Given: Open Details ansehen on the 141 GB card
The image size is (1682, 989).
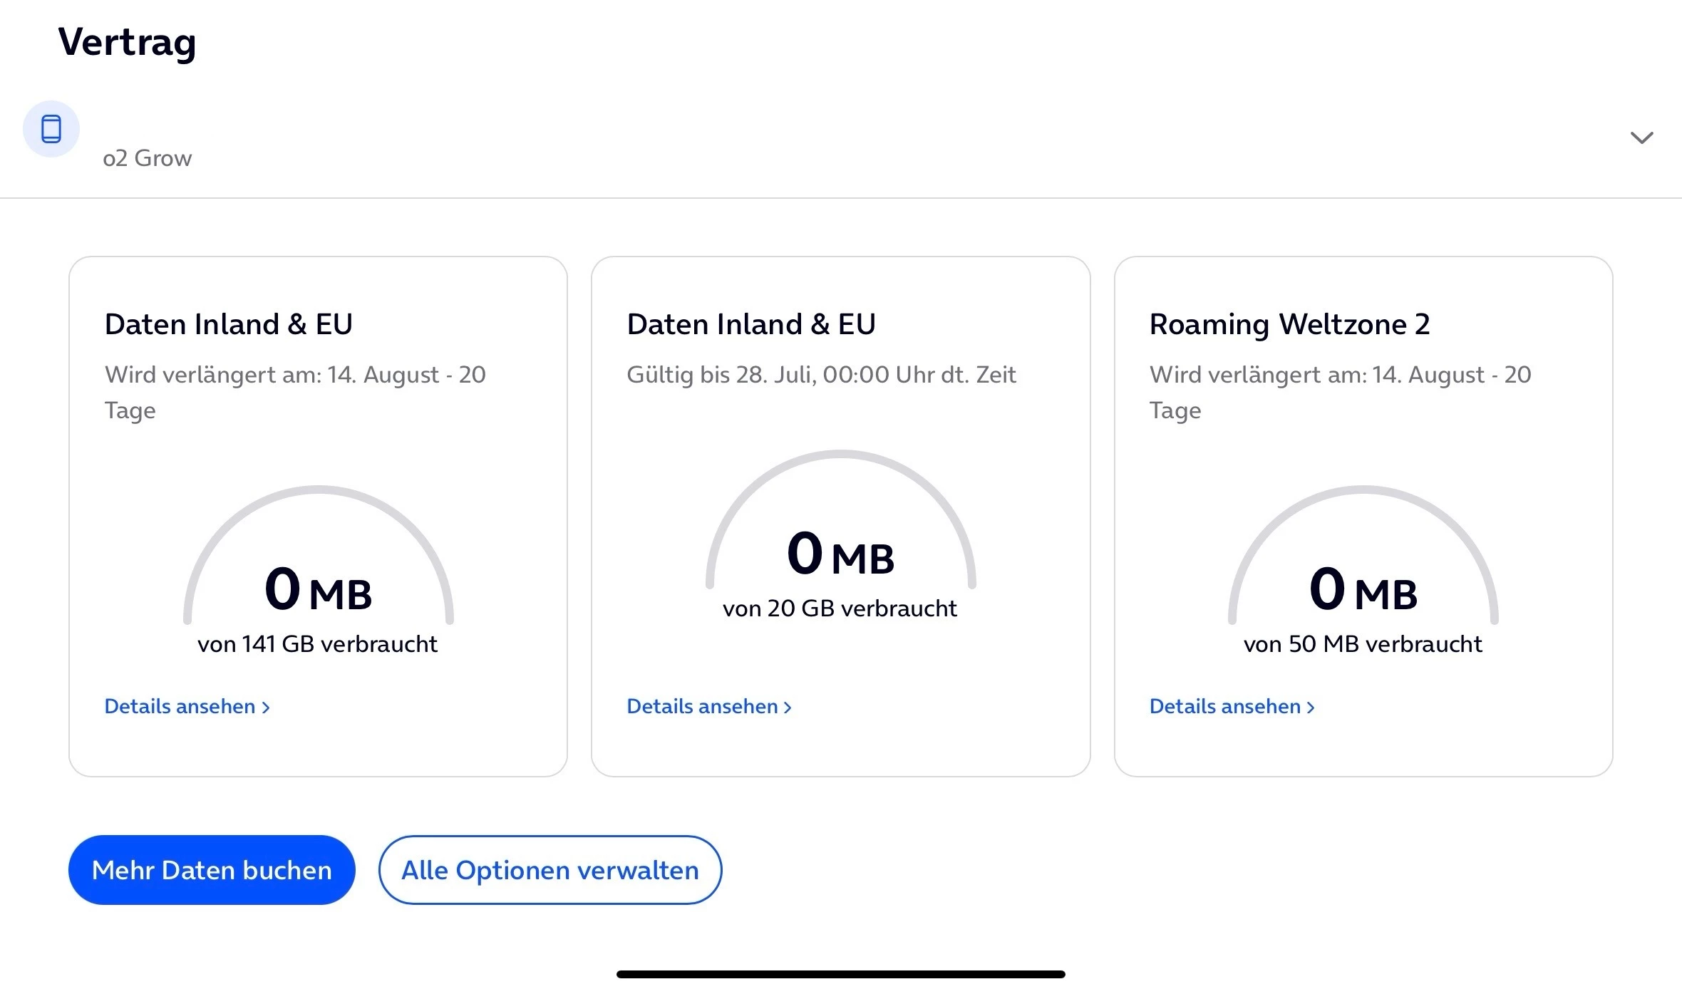Looking at the screenshot, I should (187, 706).
